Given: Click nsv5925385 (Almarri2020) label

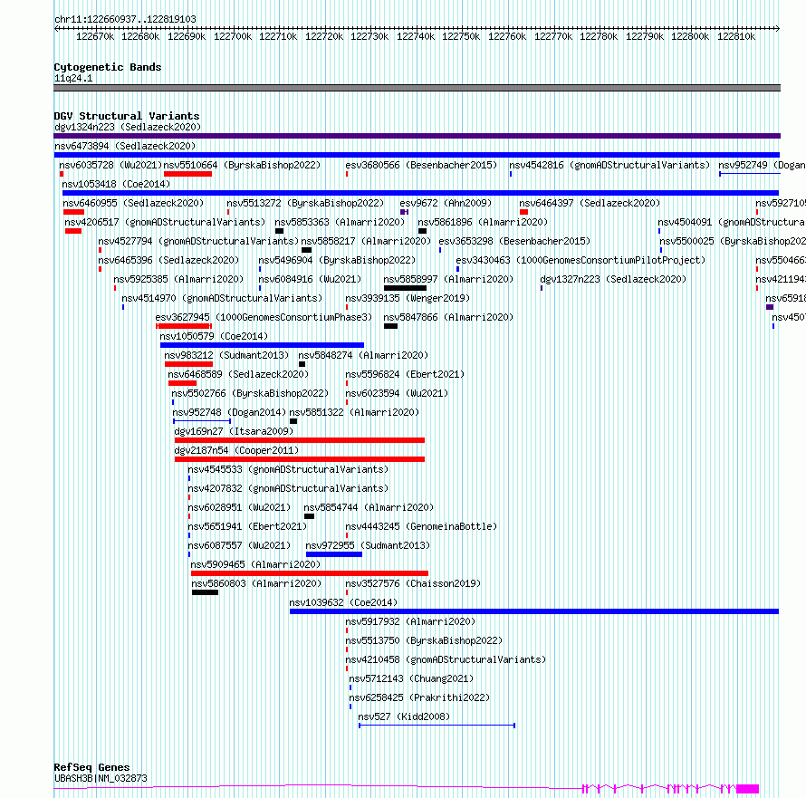Looking at the screenshot, I should point(178,279).
